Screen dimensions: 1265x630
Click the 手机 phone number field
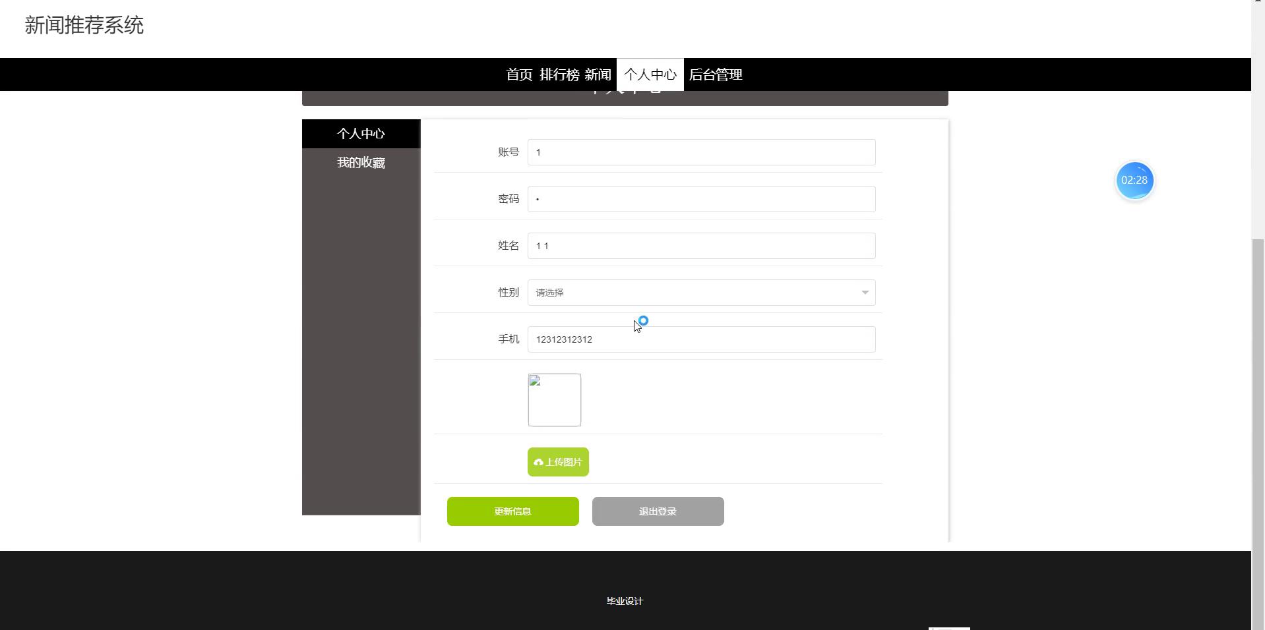[x=701, y=339]
